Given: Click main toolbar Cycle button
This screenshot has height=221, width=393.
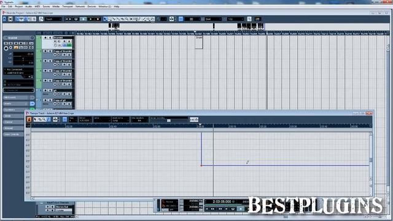Looking at the screenshot, I should coord(76,19).
